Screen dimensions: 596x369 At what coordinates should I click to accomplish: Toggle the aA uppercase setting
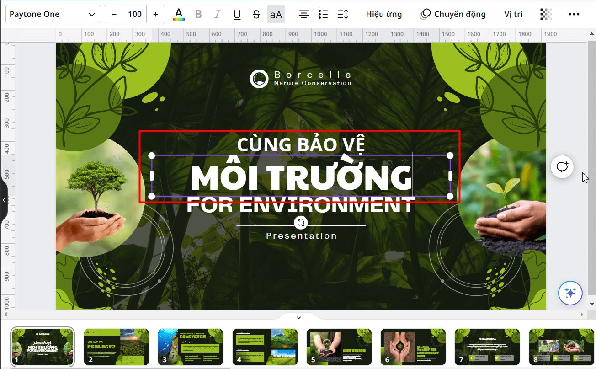276,14
